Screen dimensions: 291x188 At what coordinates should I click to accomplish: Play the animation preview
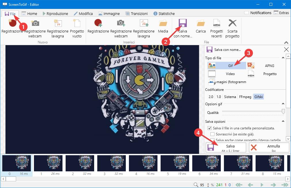(262, 185)
